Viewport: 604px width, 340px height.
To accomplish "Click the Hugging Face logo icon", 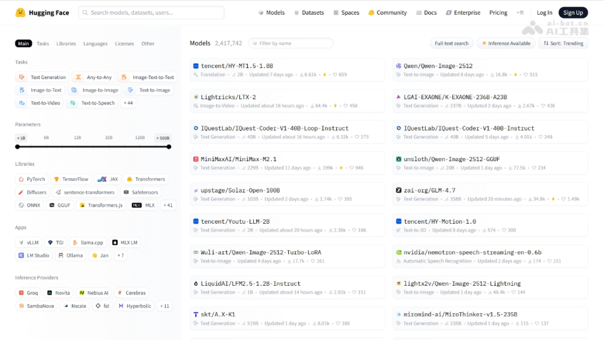I will pos(20,12).
